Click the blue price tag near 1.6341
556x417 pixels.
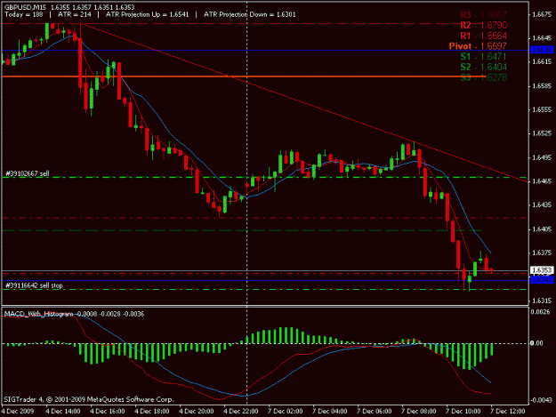click(542, 280)
